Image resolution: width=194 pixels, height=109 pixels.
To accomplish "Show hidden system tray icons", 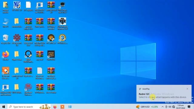I will click(162, 107).
